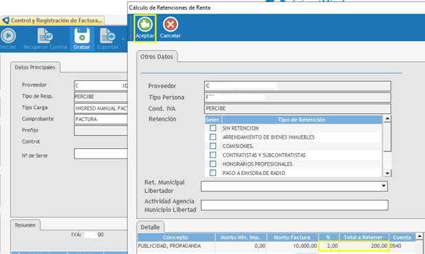Click the Iniciar play icon

tap(8, 36)
